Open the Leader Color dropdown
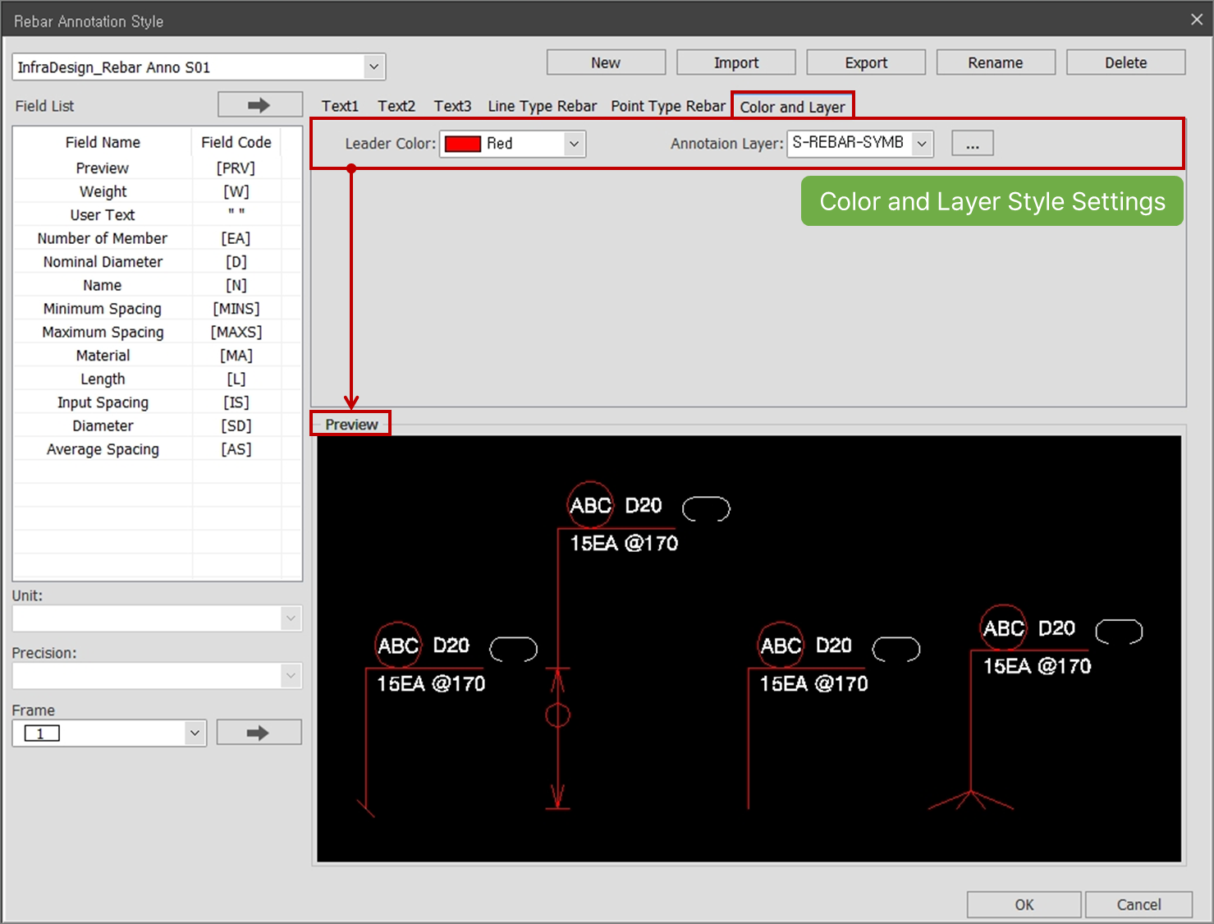 click(574, 144)
